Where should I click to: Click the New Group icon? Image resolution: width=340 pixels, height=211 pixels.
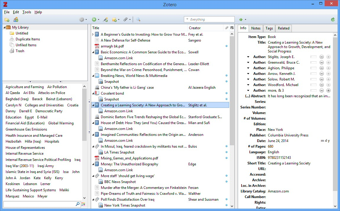tap(16, 20)
